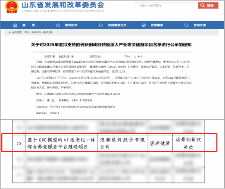This screenshot has width=225, height=189.
Task: Click the home icon in navigation bar
Action: click(15, 25)
